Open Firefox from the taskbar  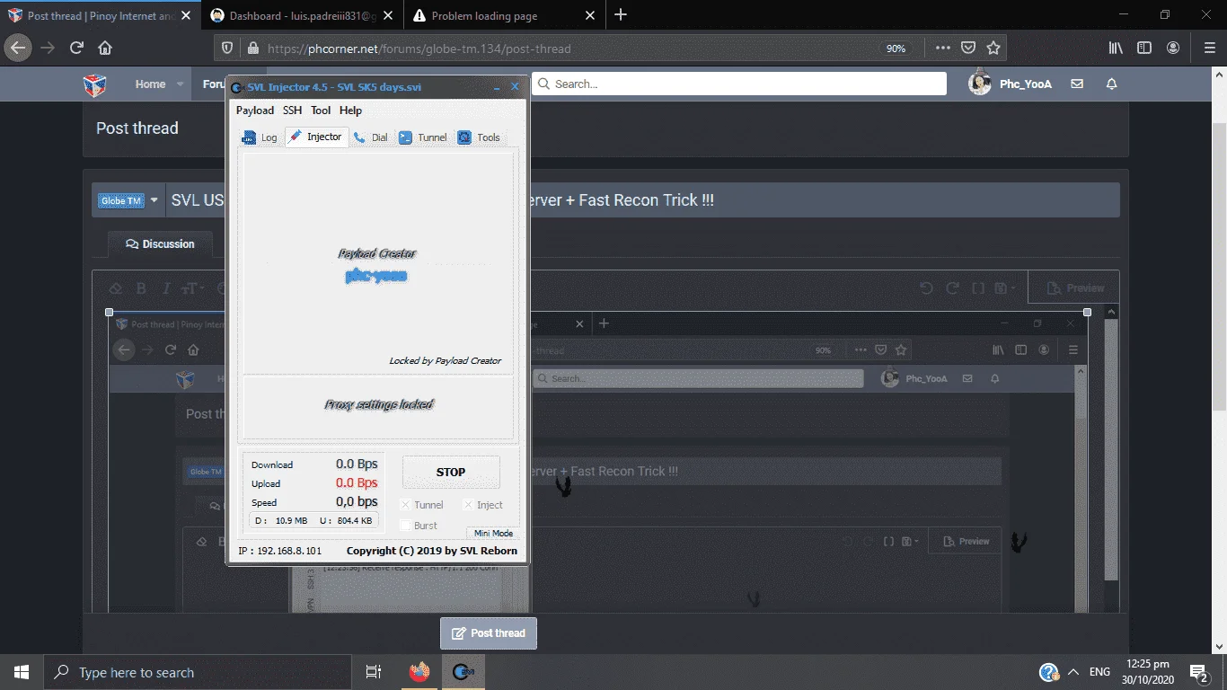tap(419, 672)
